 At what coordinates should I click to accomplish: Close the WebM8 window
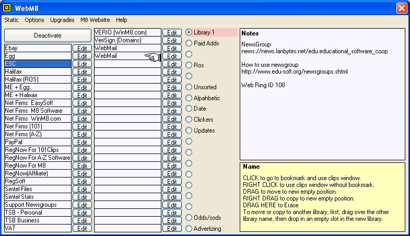[x=401, y=8]
